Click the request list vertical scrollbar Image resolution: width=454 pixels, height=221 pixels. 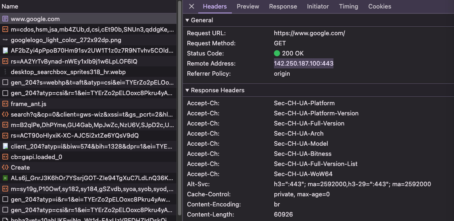(180, 107)
